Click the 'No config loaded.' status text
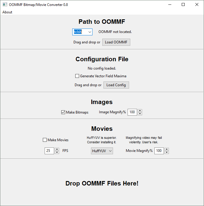204x206 pixels. coord(102,68)
